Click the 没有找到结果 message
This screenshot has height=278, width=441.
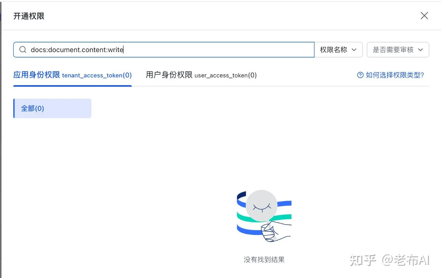tap(264, 259)
